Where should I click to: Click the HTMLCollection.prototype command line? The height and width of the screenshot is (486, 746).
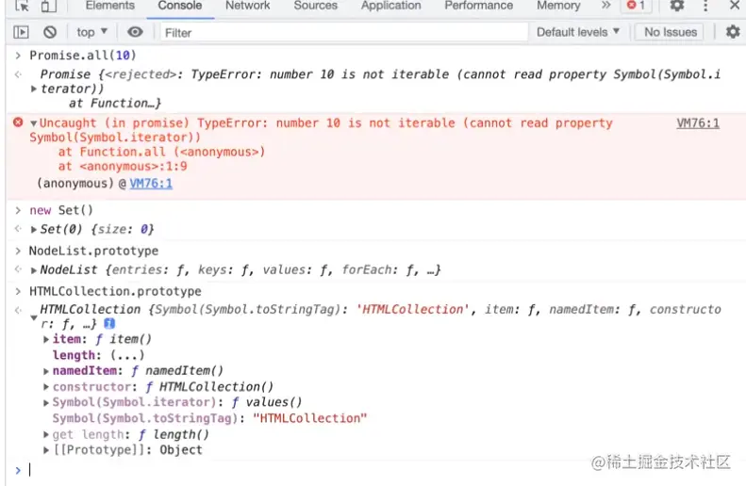[x=115, y=291]
